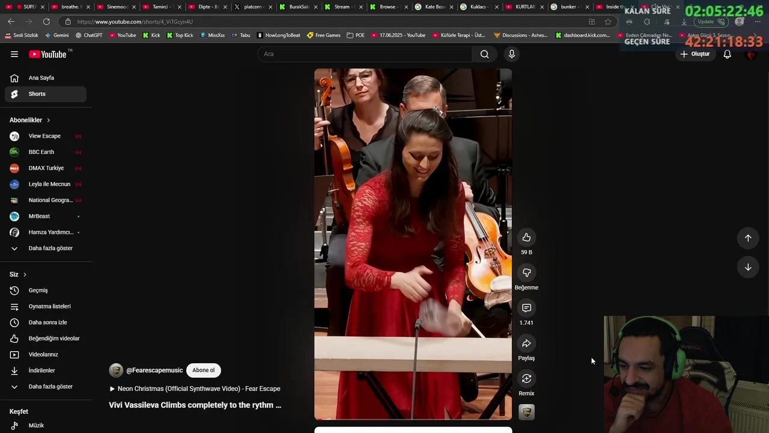
Task: Open Top Kick bookmark
Action: (180, 35)
